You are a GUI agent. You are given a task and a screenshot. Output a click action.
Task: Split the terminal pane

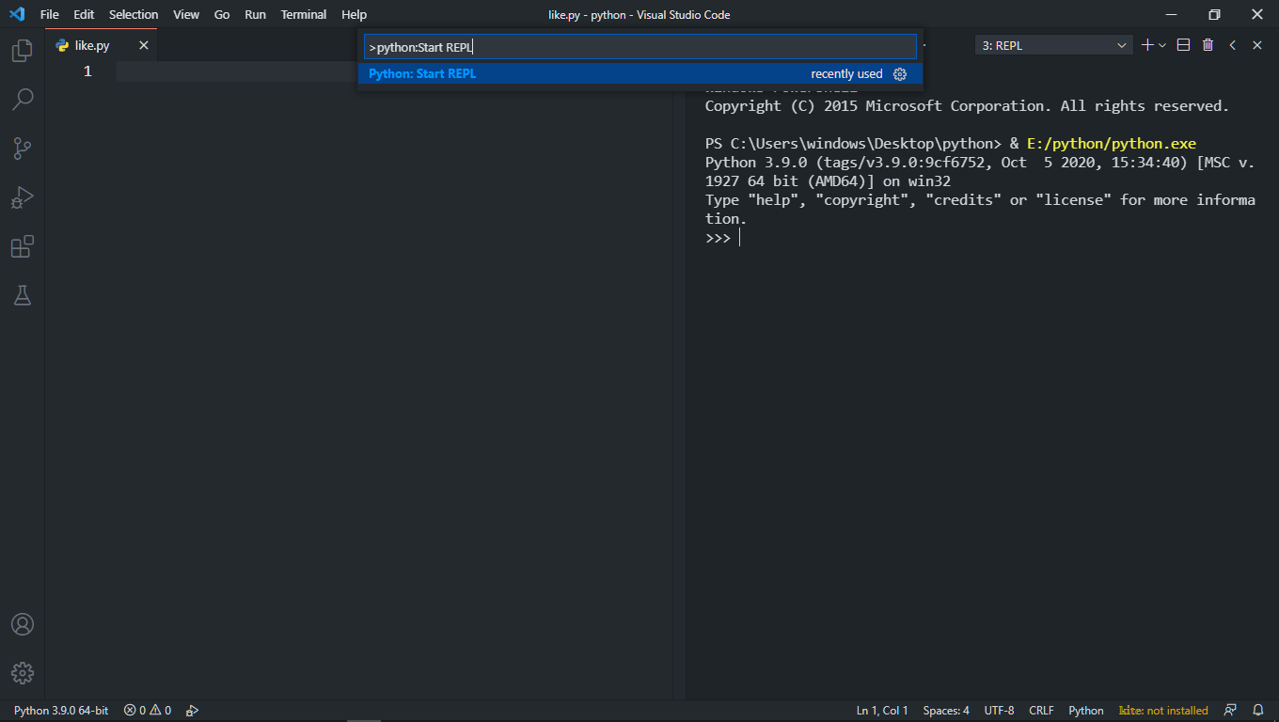[x=1184, y=45]
